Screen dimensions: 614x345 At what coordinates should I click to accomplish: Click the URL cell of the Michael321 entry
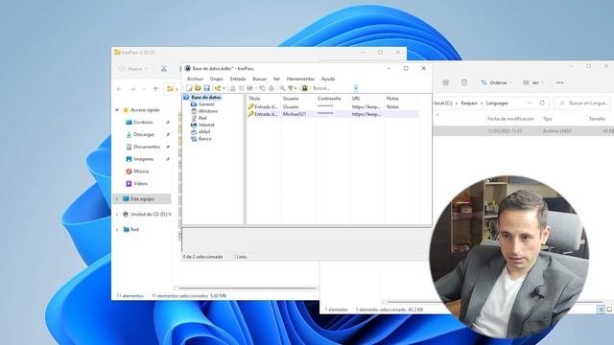(366, 114)
